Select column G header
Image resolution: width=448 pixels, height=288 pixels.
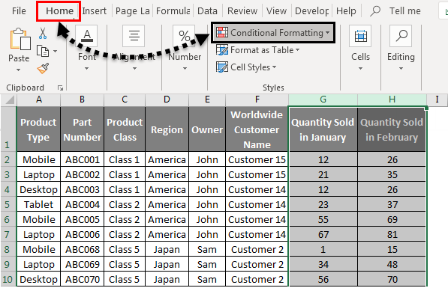(323, 99)
